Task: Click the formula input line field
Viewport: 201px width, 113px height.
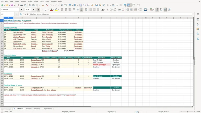Action: pyautogui.click(x=110, y=14)
